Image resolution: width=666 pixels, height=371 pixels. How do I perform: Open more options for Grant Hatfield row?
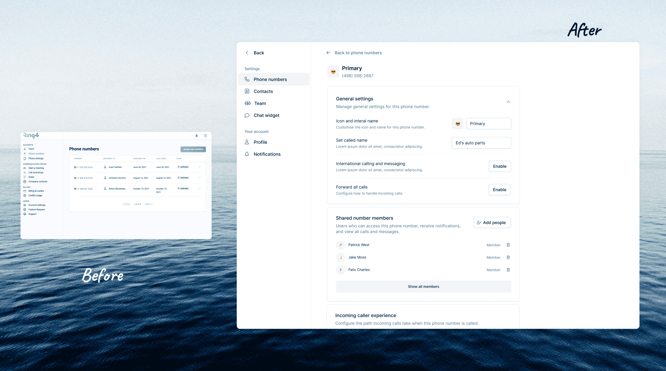(200, 167)
